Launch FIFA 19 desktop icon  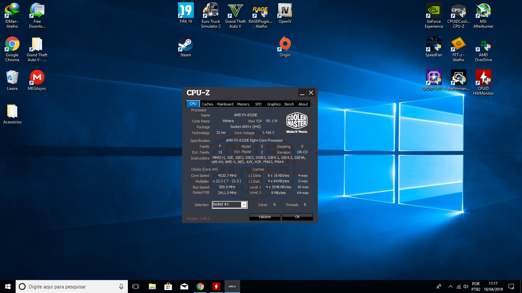pos(186,13)
